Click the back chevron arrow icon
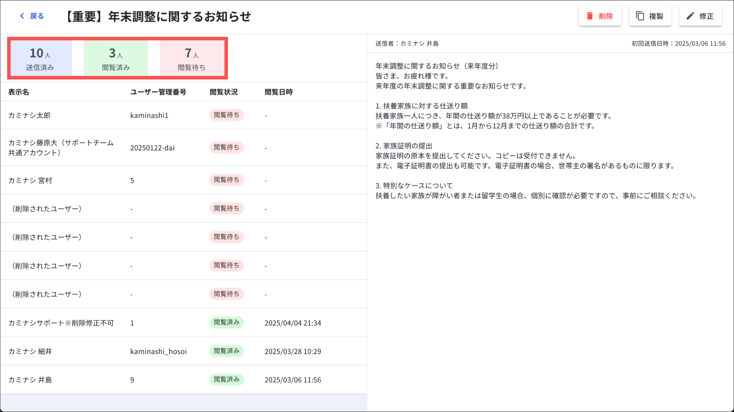 click(22, 16)
